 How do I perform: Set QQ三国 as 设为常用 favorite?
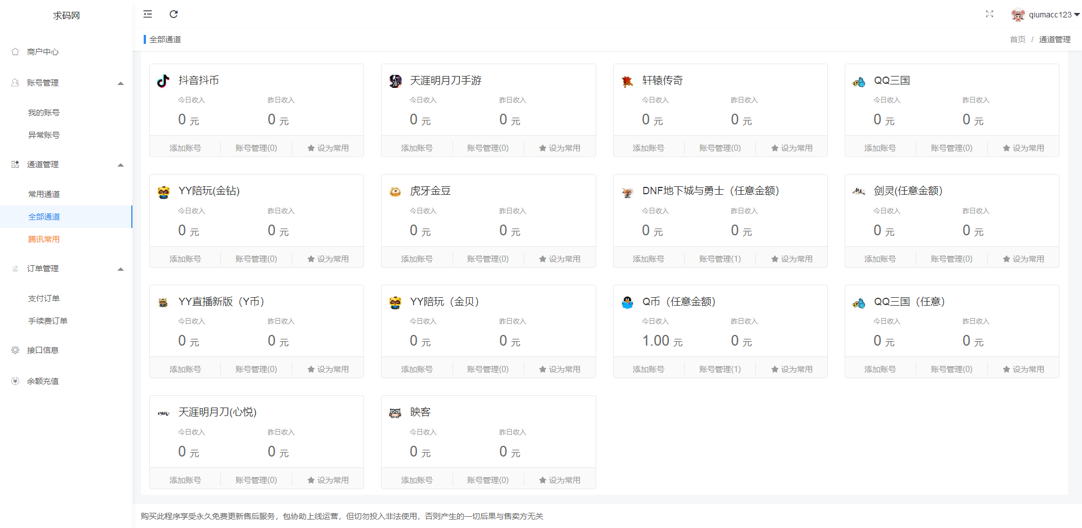coord(1023,148)
